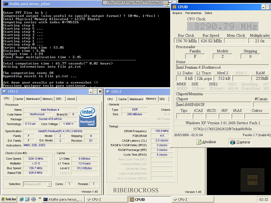The height and width of the screenshot is (203, 271).
Task: Click the CPUID chip logo on black background
Action: [x=252, y=180]
